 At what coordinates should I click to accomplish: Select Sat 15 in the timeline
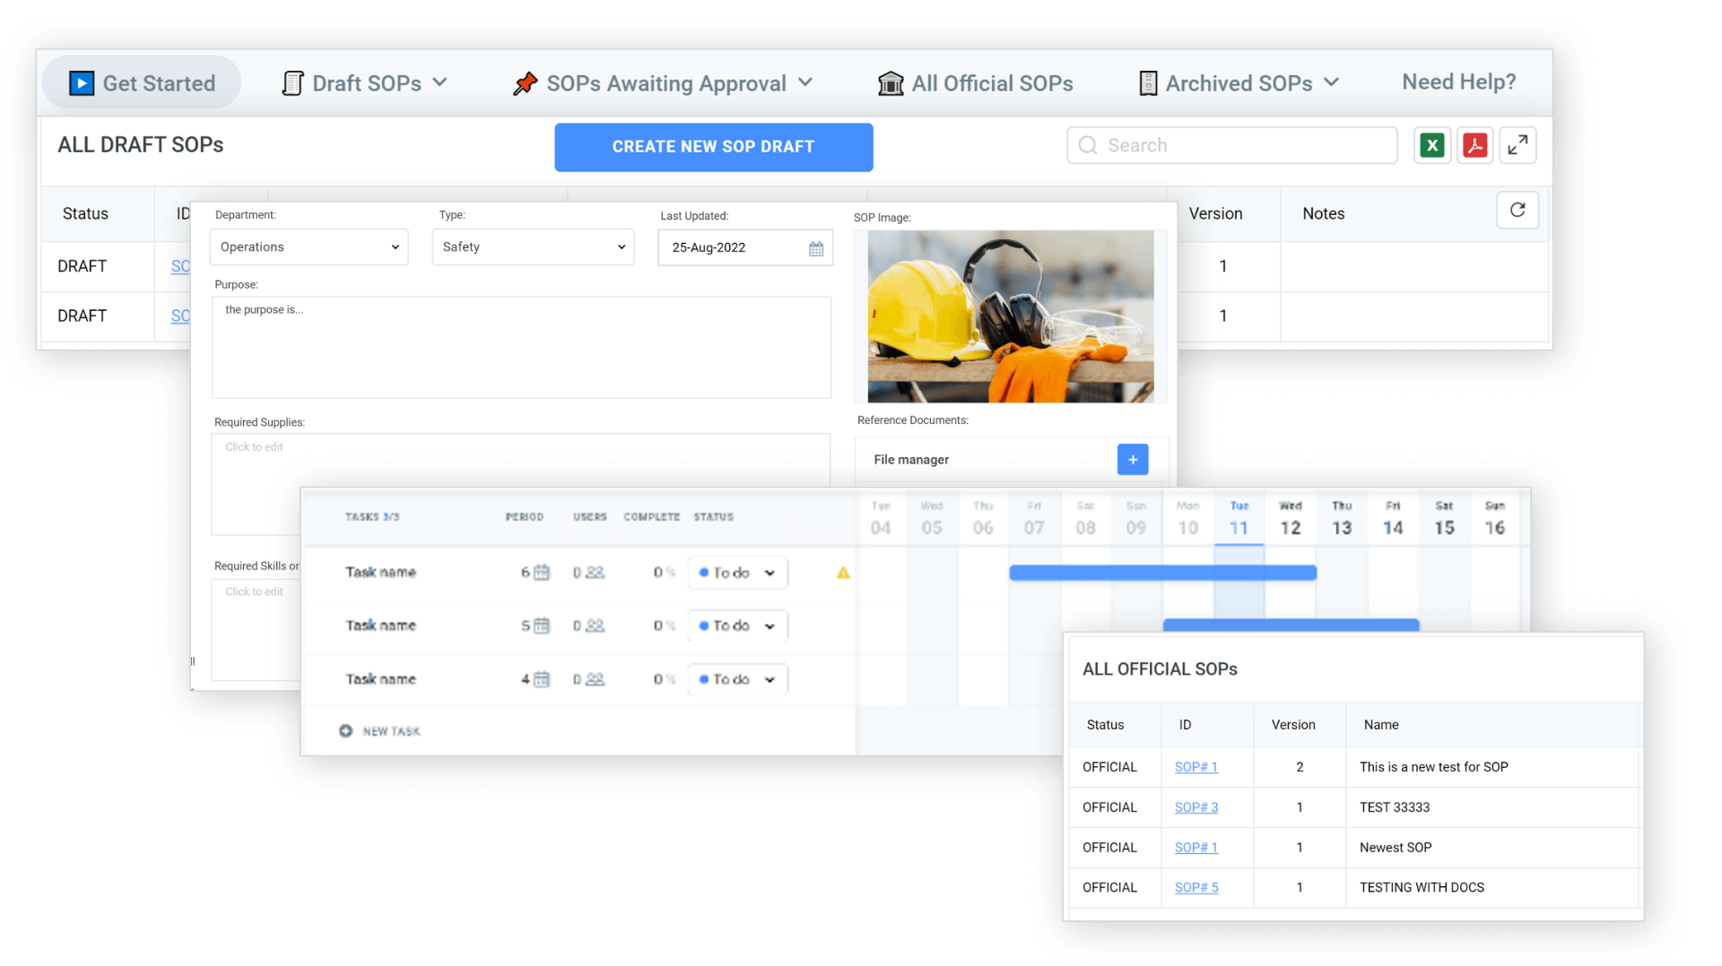pos(1444,519)
